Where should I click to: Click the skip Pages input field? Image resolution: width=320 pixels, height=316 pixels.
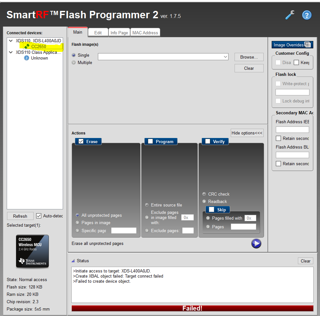(244, 227)
